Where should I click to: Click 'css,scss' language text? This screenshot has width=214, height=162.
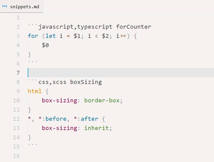[x=52, y=82]
